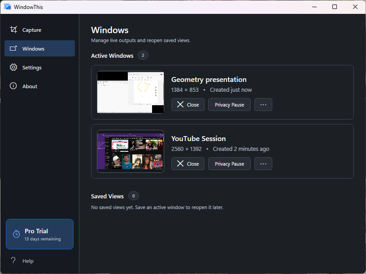The image size is (366, 274).
Task: Click the About info circle icon
Action: 13,86
